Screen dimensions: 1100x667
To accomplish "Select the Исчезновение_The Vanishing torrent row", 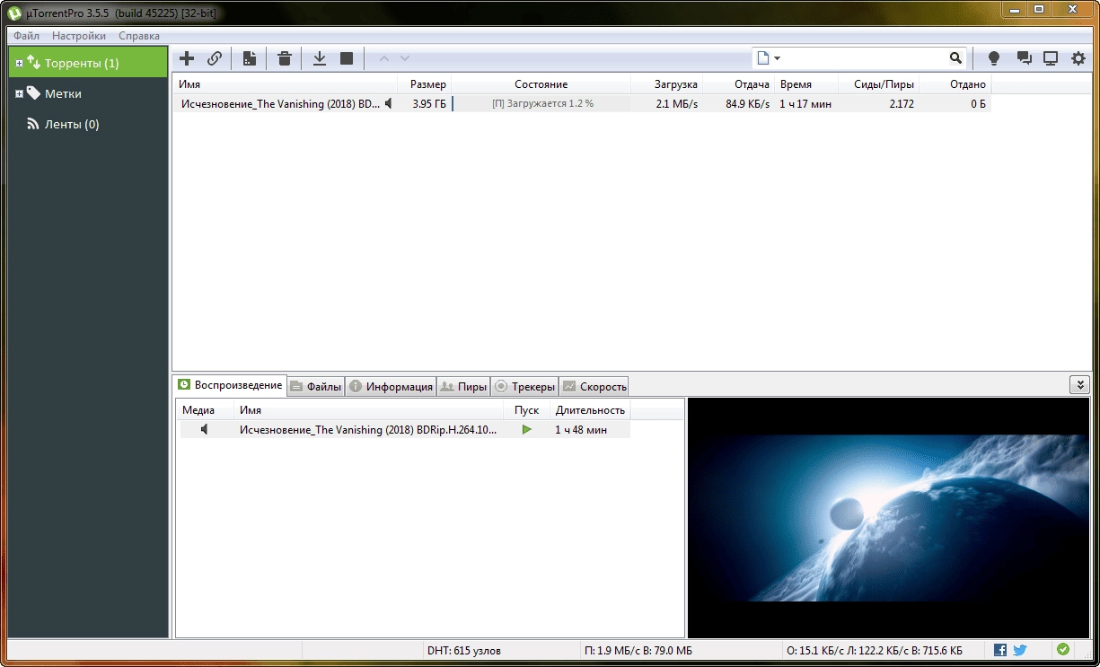I will pyautogui.click(x=581, y=104).
